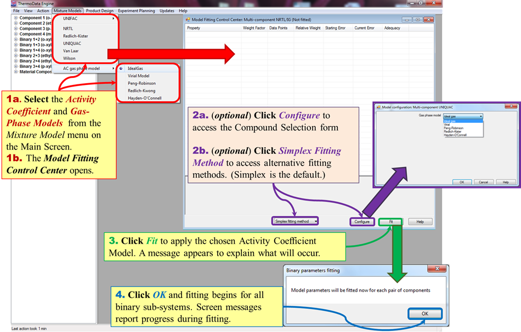Click the ThermoData Engine title bar icon
This screenshot has width=521, height=332.
coord(13,3)
